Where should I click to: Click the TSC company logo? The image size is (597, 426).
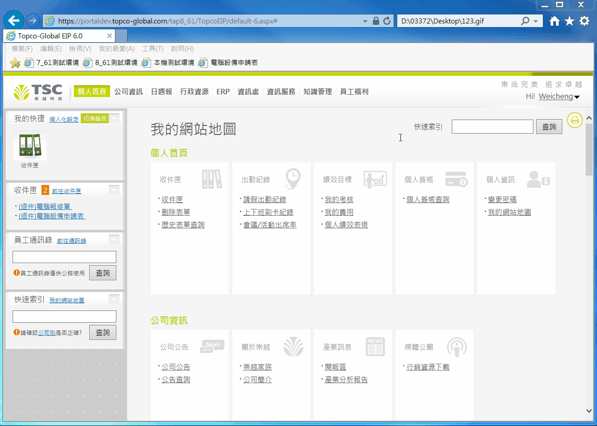38,92
